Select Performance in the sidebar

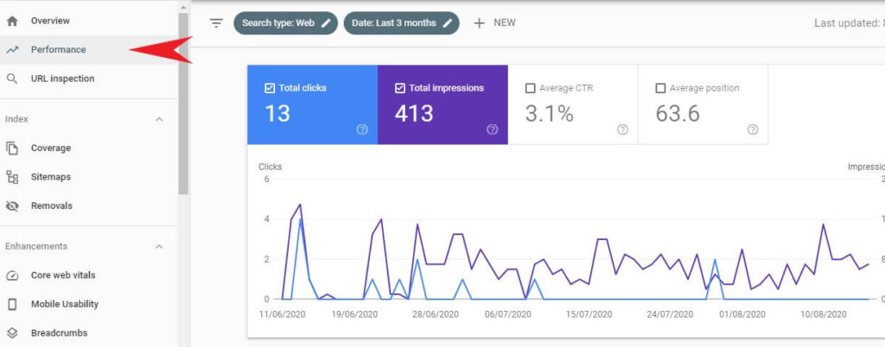click(x=89, y=49)
